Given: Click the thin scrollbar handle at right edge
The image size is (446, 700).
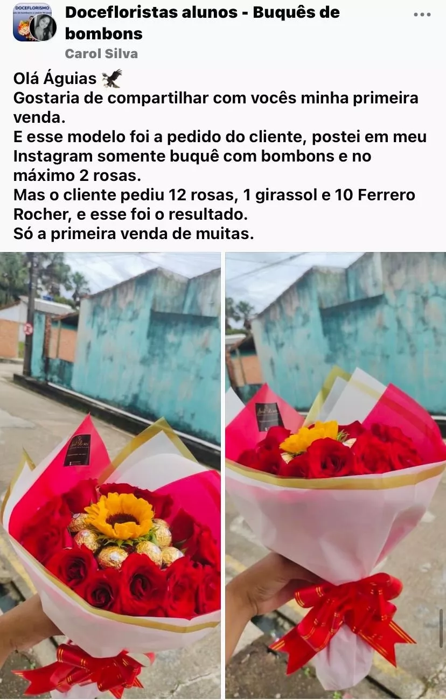Looking at the screenshot, I should click(x=442, y=628).
